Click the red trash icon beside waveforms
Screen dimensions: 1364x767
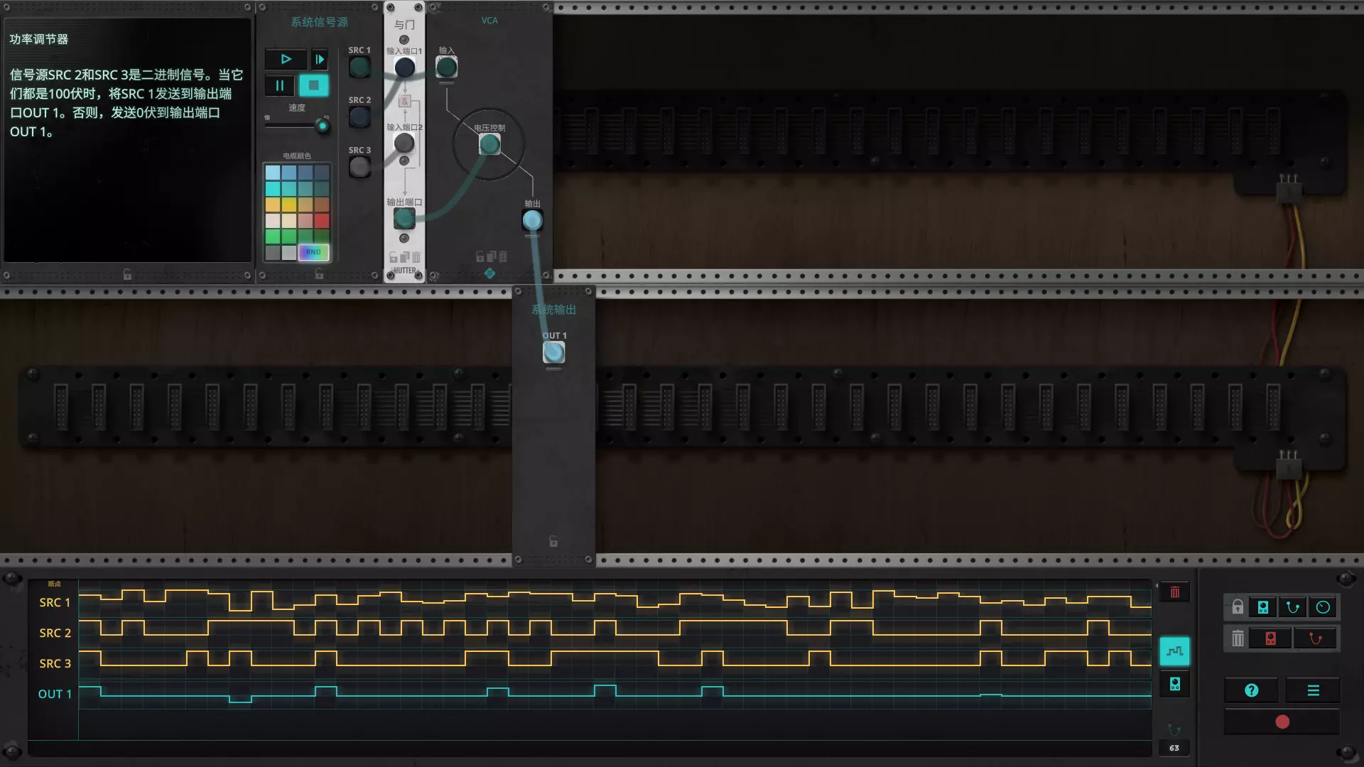coord(1175,592)
